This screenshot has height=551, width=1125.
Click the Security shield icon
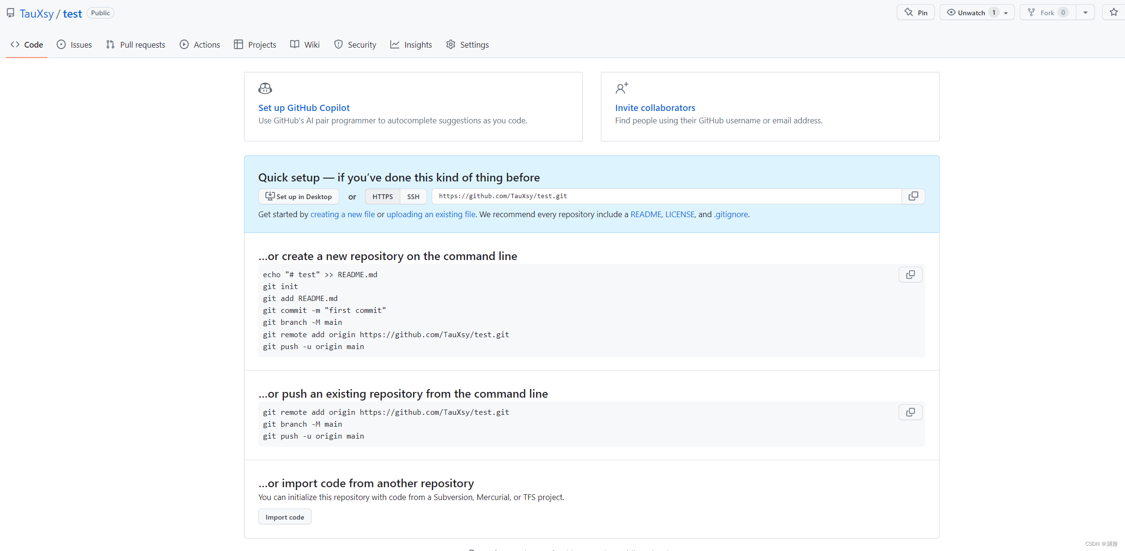[338, 44]
